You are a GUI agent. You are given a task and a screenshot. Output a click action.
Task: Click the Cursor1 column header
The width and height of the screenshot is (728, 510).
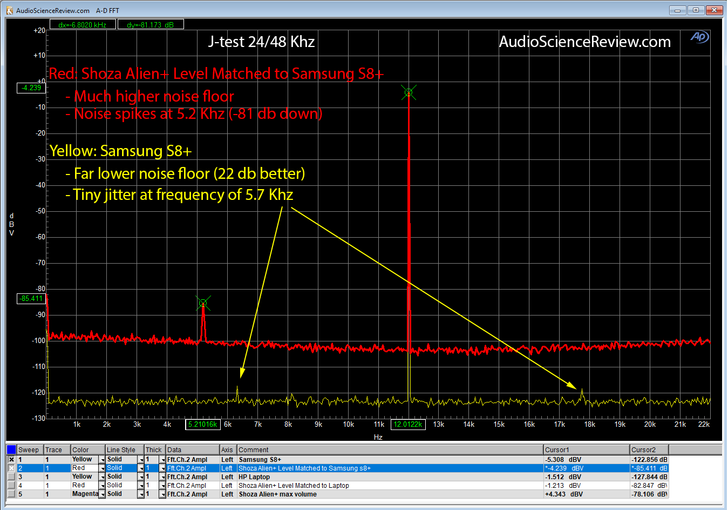coord(587,450)
